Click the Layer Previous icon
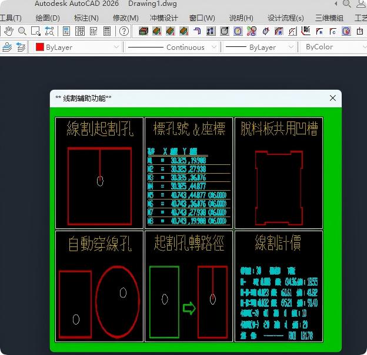 tap(21, 47)
